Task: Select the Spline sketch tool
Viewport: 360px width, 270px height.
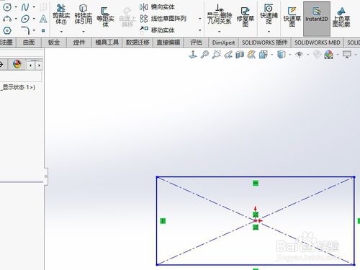Action: coord(25,7)
